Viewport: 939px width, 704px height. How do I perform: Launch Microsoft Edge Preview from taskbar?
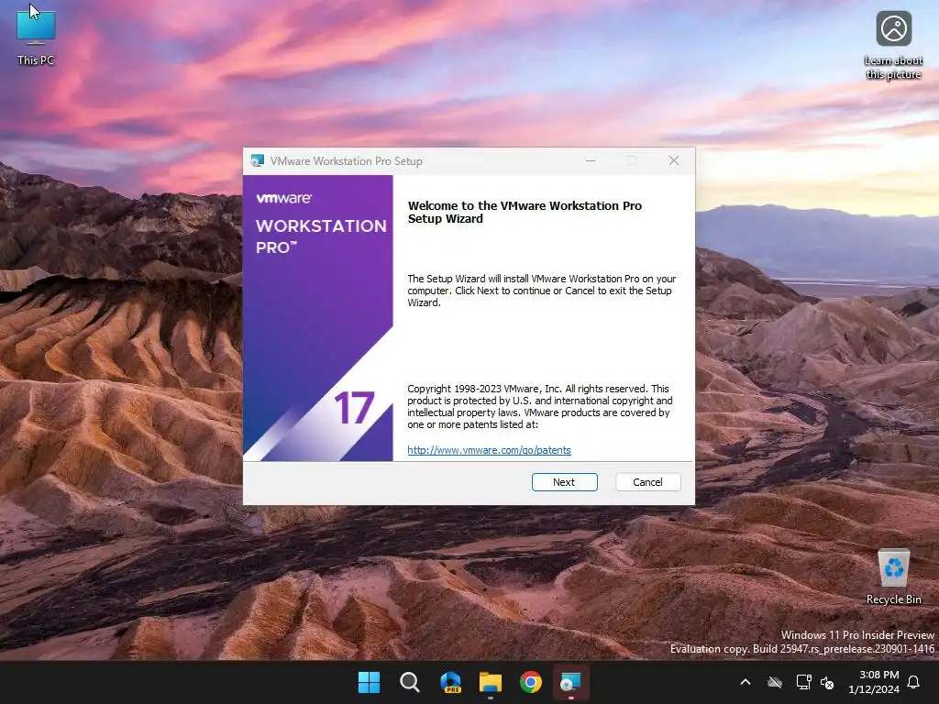coord(450,682)
